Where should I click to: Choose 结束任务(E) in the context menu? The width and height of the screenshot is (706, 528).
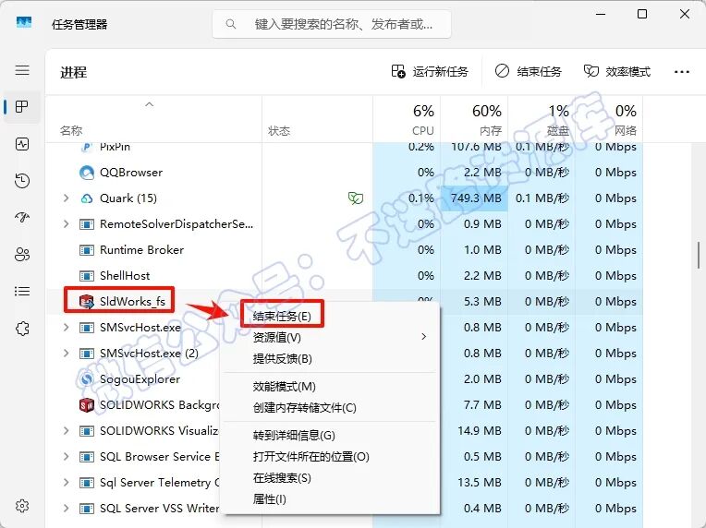point(282,317)
